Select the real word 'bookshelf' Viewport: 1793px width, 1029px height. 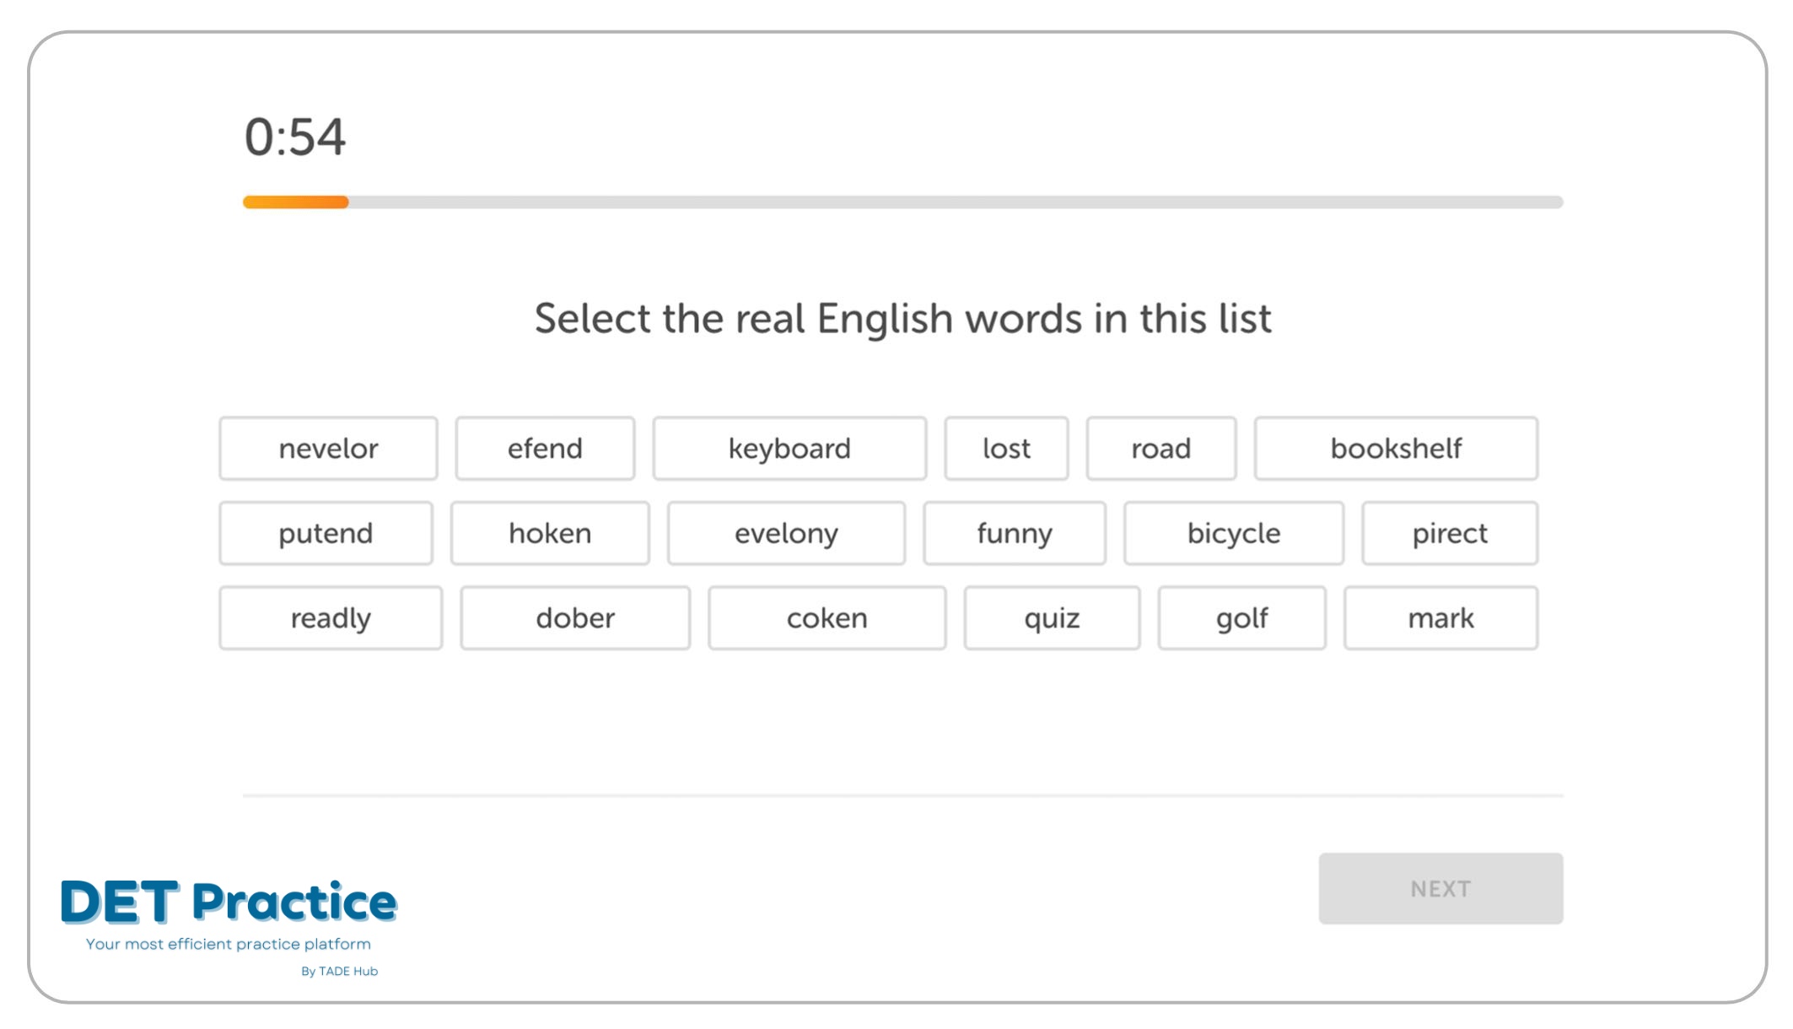(1395, 448)
